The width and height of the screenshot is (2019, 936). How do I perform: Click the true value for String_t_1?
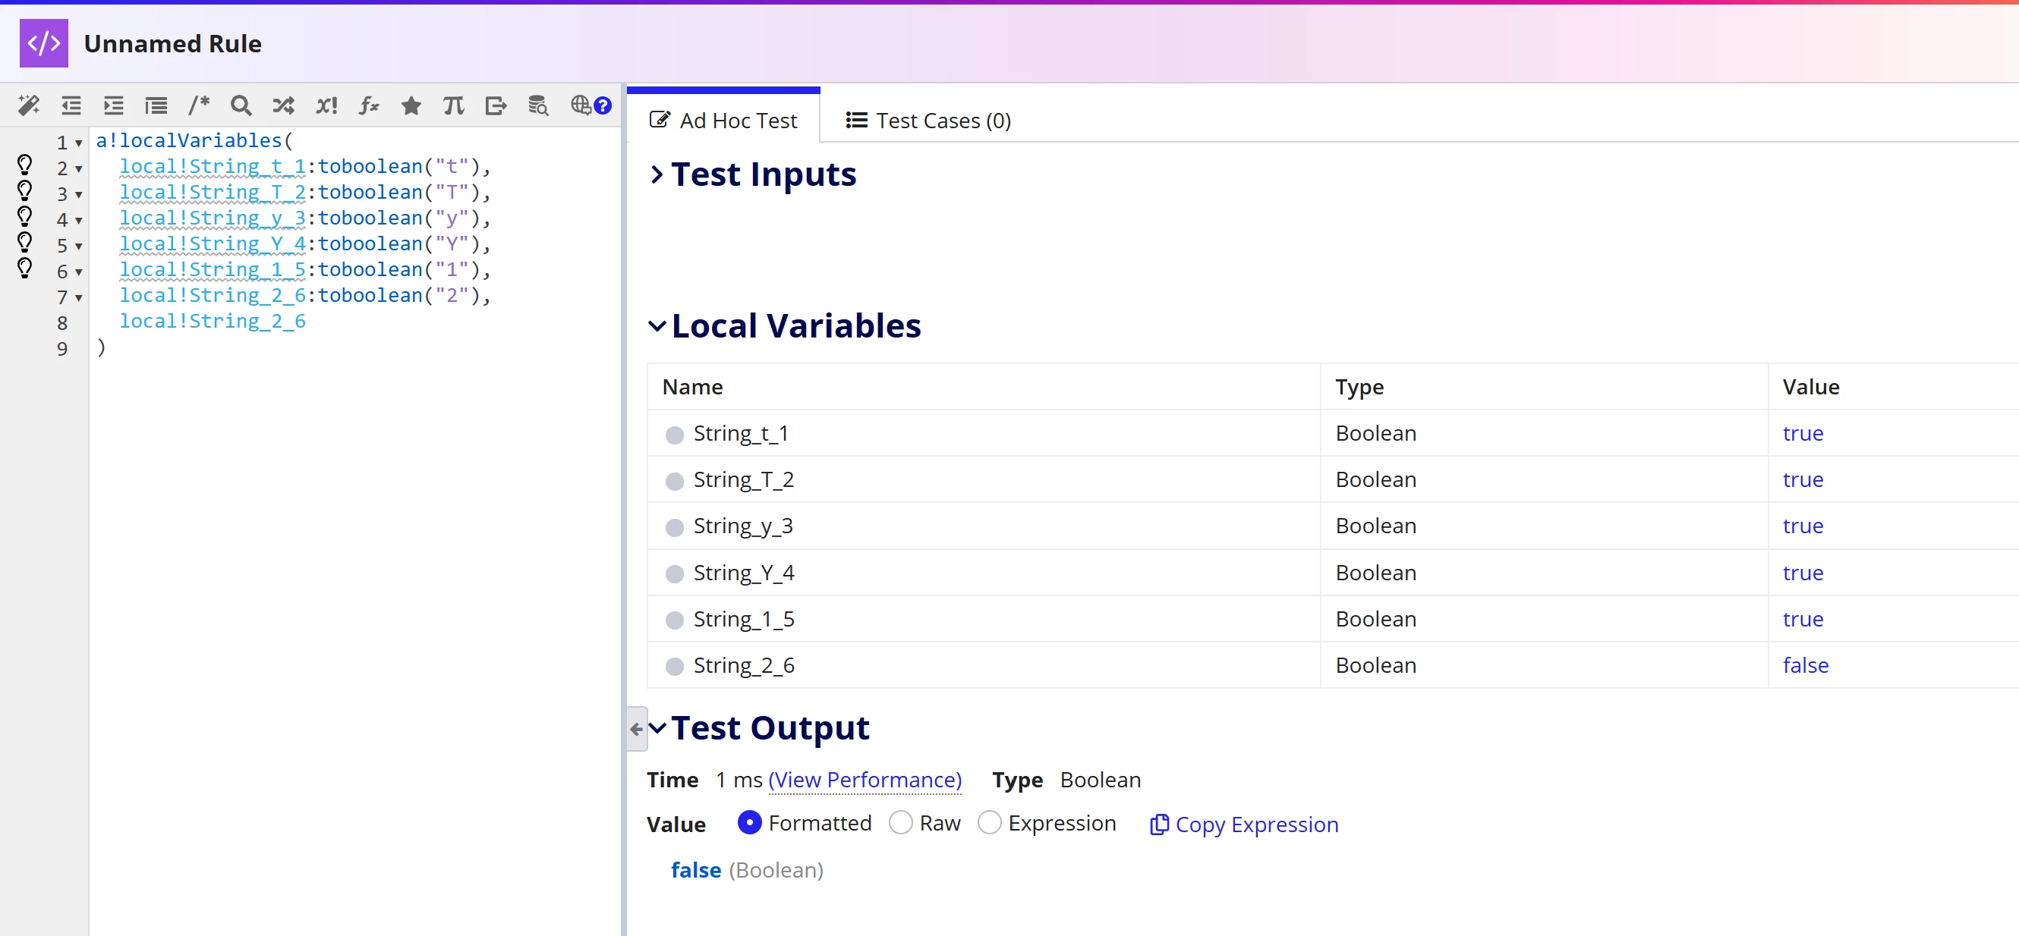(1803, 433)
